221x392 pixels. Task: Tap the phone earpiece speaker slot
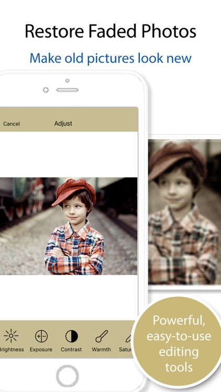[68, 90]
